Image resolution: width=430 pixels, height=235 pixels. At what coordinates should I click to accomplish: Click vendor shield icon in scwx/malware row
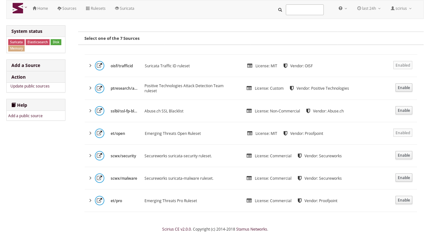(x=300, y=178)
